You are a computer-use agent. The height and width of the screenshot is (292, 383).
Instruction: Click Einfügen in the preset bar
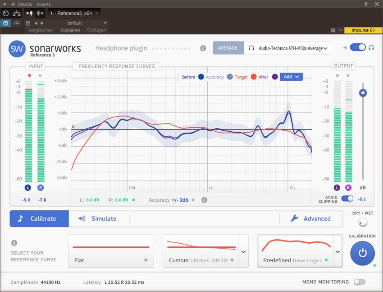[96, 30]
